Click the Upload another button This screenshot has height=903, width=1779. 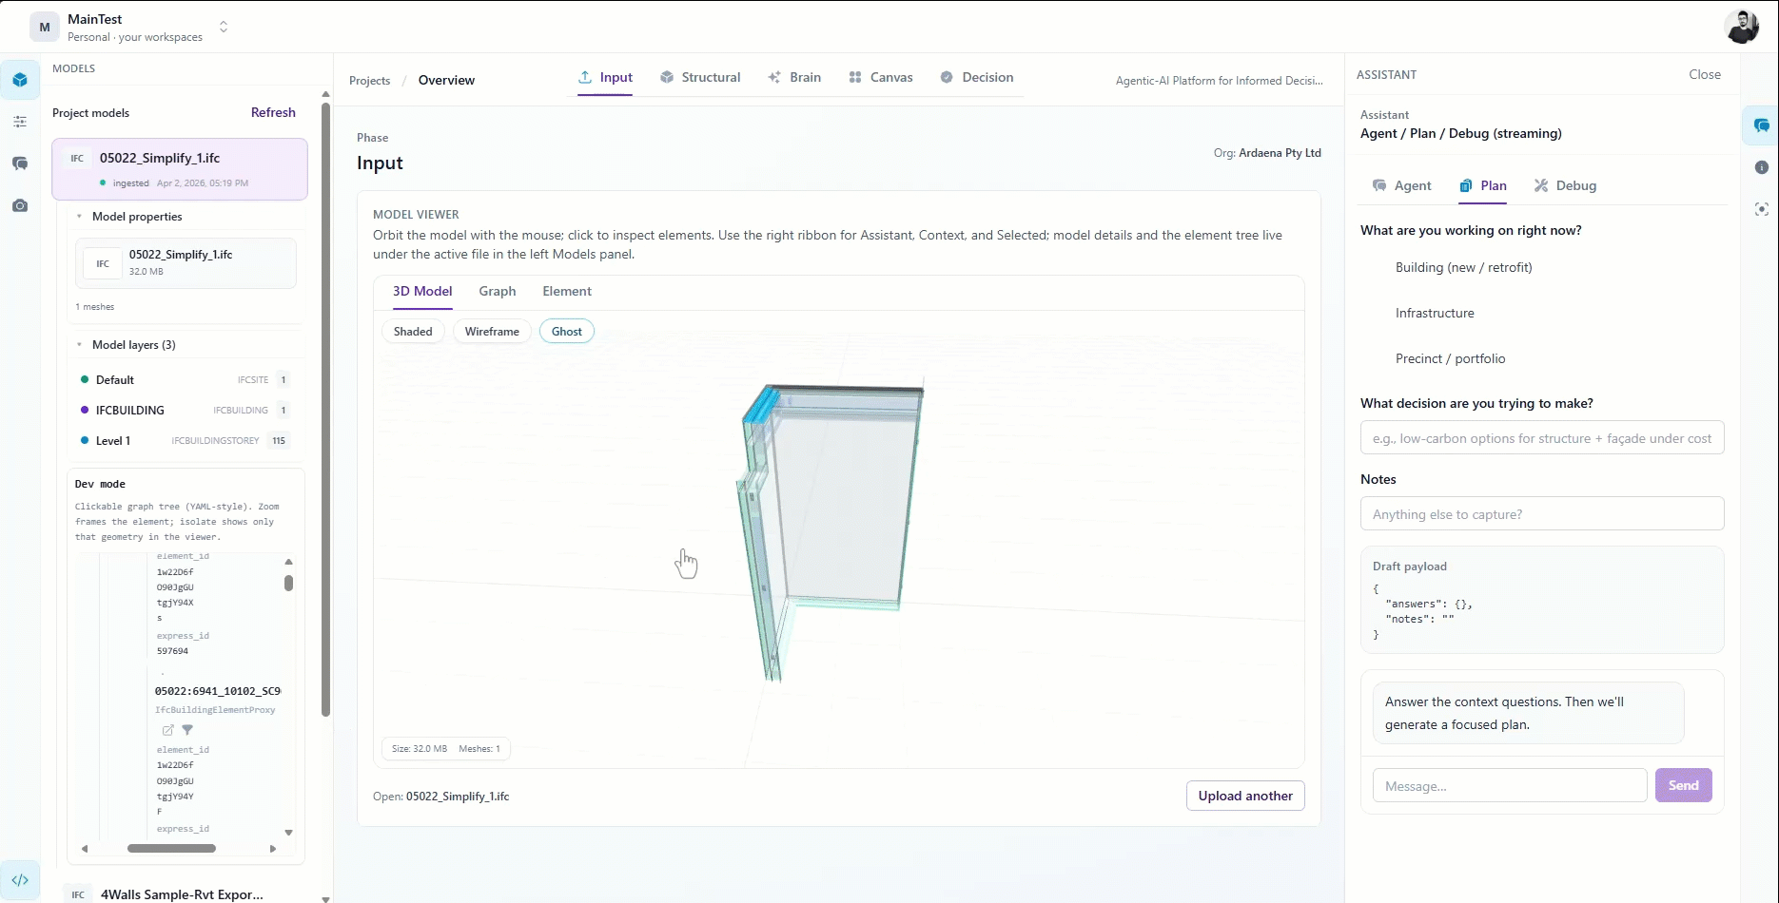pos(1244,796)
